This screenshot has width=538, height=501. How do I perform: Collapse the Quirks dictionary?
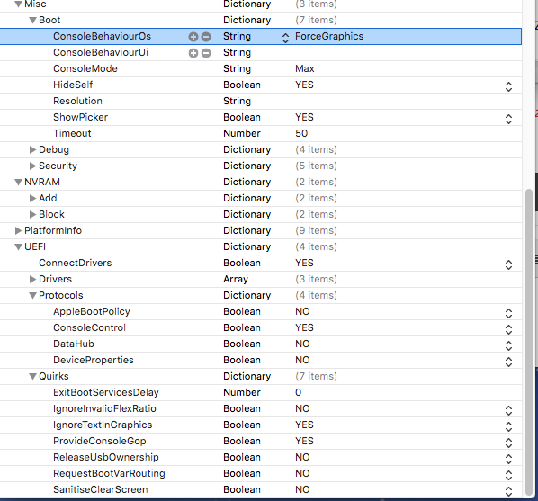33,377
